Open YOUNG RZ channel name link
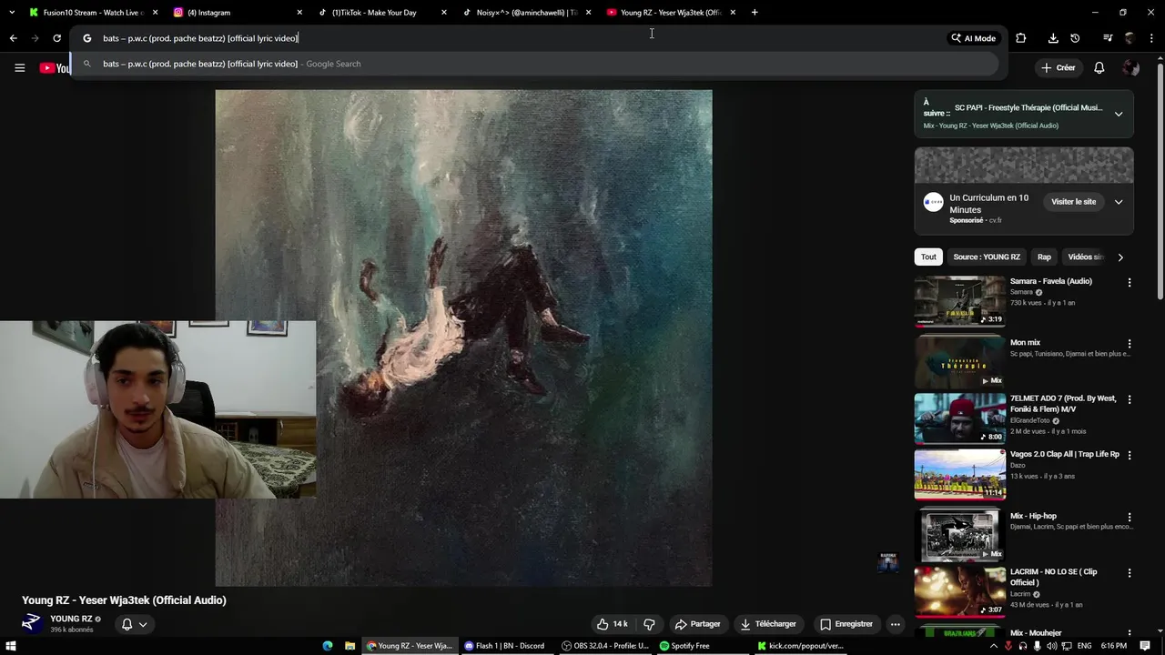Image resolution: width=1165 pixels, height=655 pixels. click(x=71, y=619)
